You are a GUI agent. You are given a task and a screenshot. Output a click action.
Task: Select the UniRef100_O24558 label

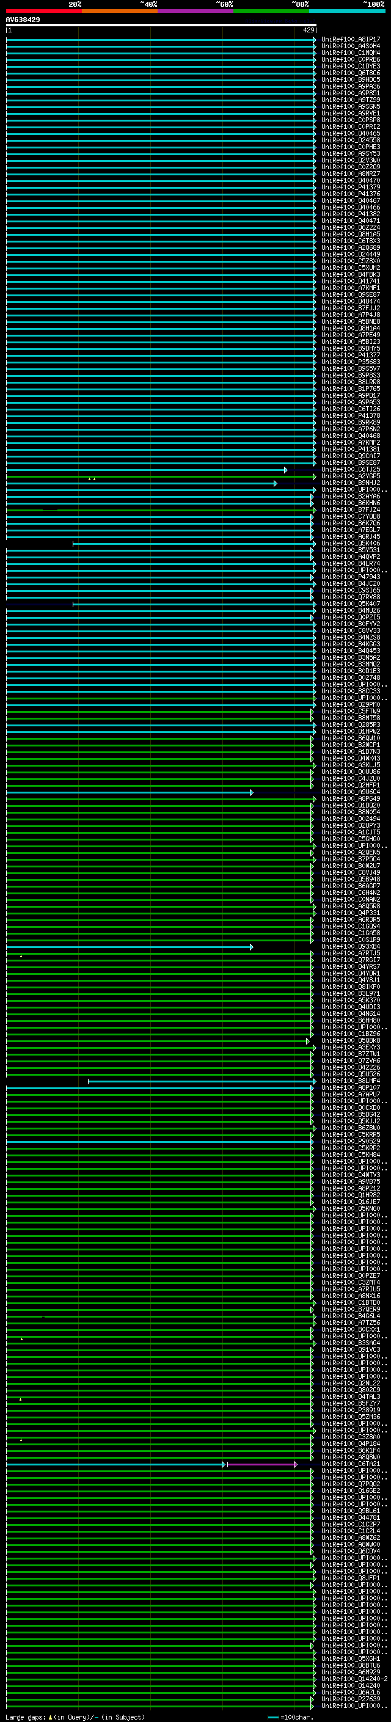click(350, 140)
